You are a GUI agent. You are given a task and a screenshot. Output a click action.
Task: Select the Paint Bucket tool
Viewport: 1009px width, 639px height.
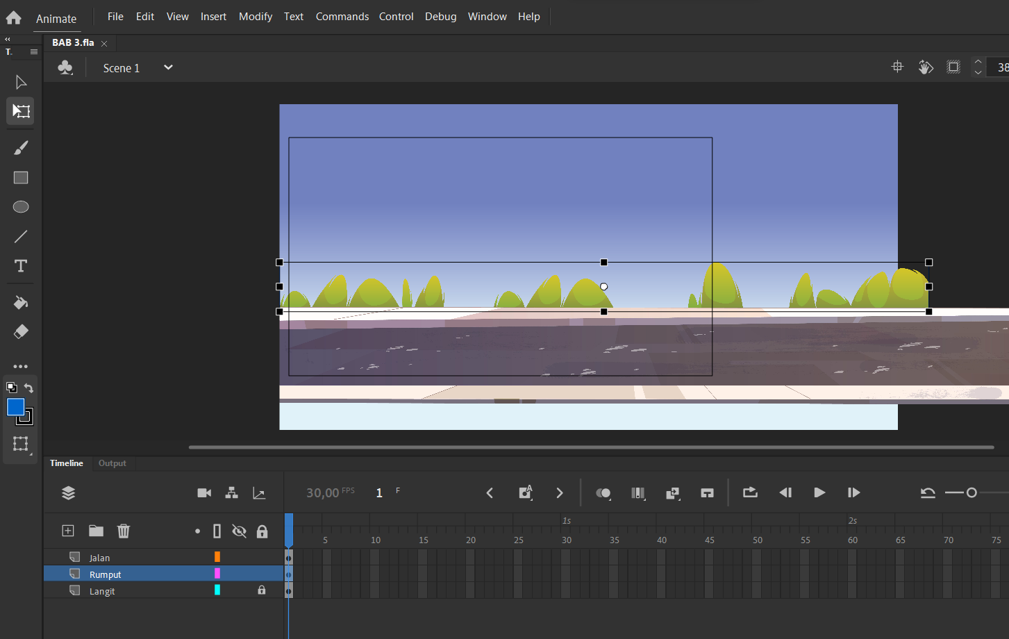coord(21,303)
